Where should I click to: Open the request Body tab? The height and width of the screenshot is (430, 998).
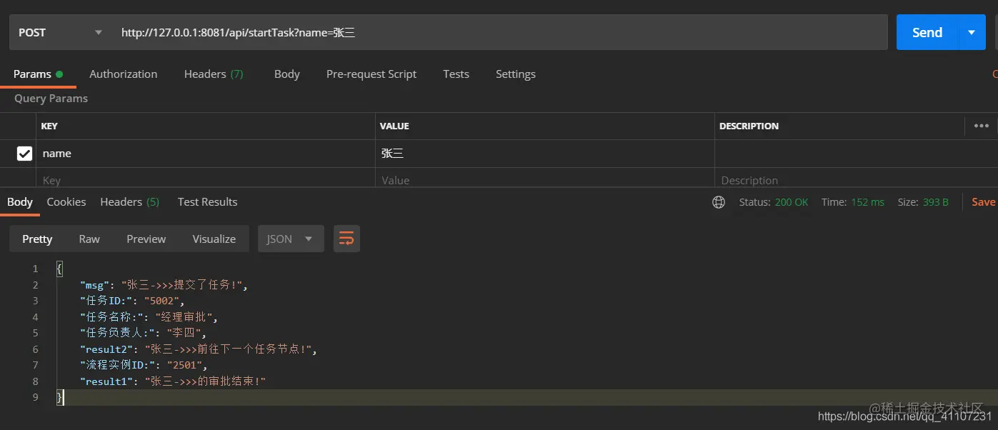click(286, 74)
